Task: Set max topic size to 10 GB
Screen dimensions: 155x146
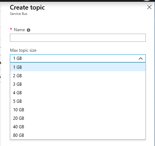Action: coord(78,110)
